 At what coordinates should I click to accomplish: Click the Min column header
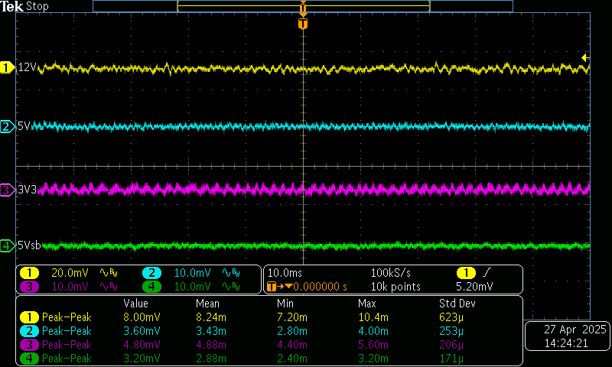(285, 304)
